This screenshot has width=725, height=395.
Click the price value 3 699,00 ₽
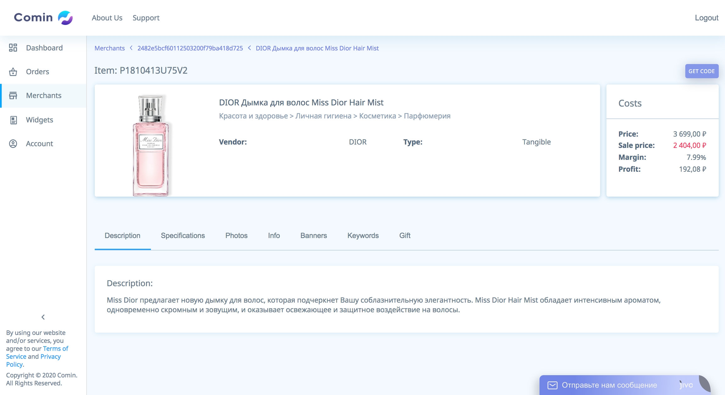click(689, 134)
